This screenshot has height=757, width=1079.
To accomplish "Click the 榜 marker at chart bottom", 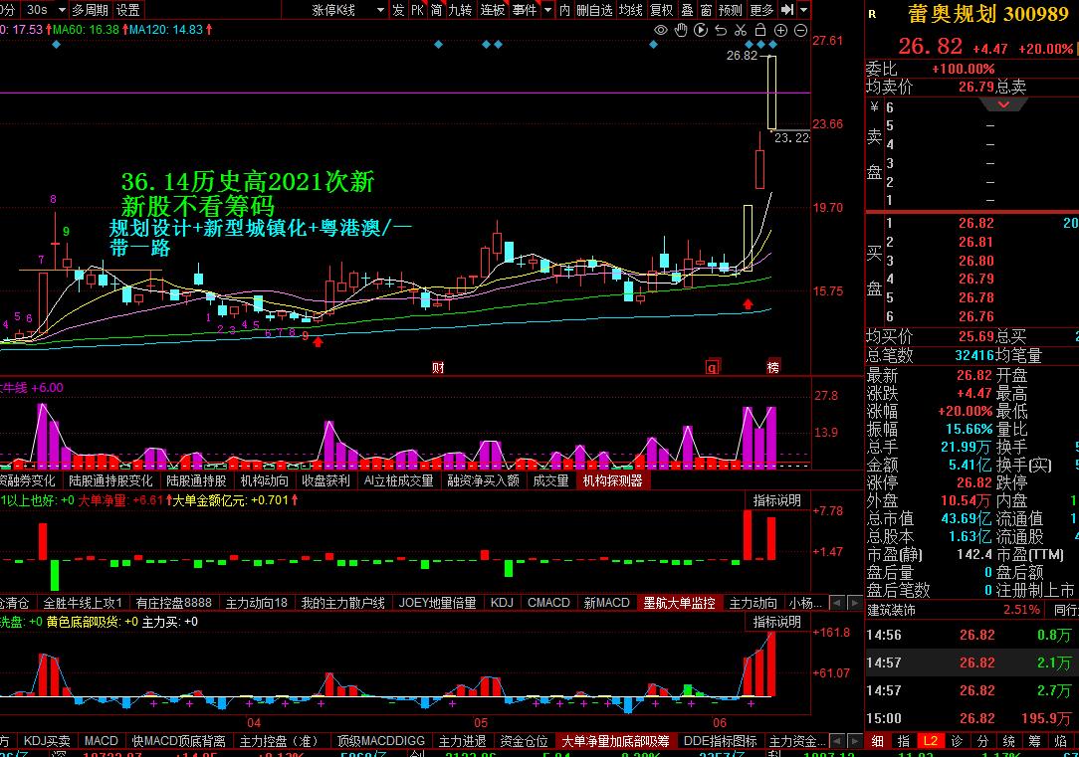I will point(773,367).
